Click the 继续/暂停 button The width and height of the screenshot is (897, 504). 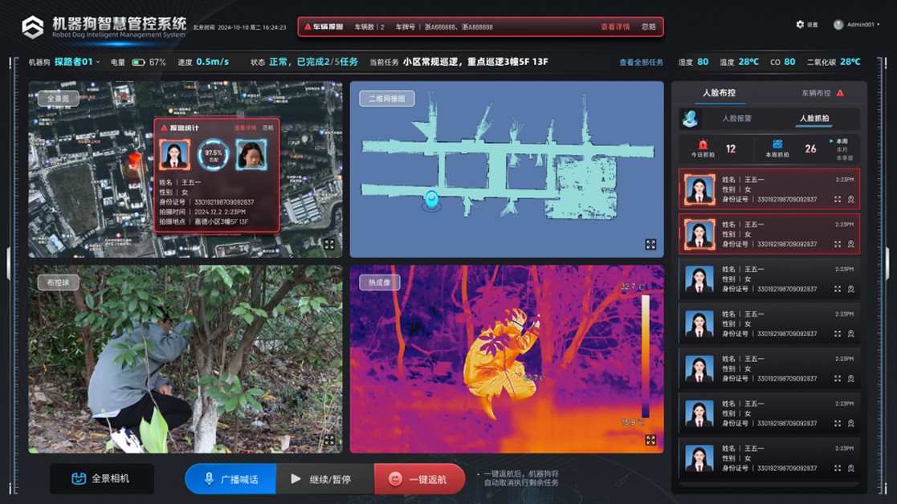pyautogui.click(x=325, y=479)
